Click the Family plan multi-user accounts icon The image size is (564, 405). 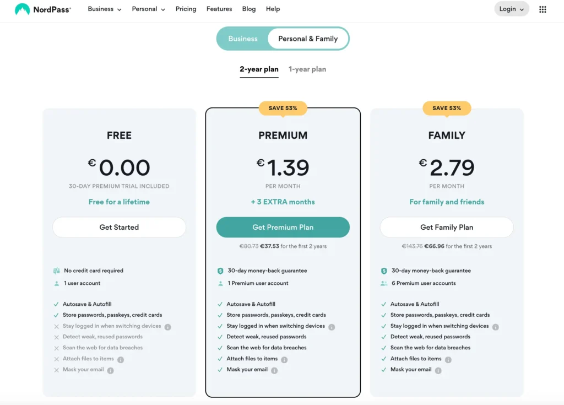point(384,283)
